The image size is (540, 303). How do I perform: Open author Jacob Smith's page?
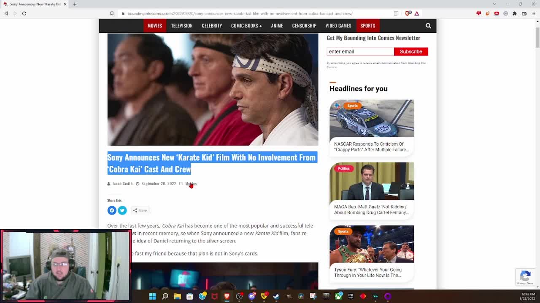click(x=122, y=184)
